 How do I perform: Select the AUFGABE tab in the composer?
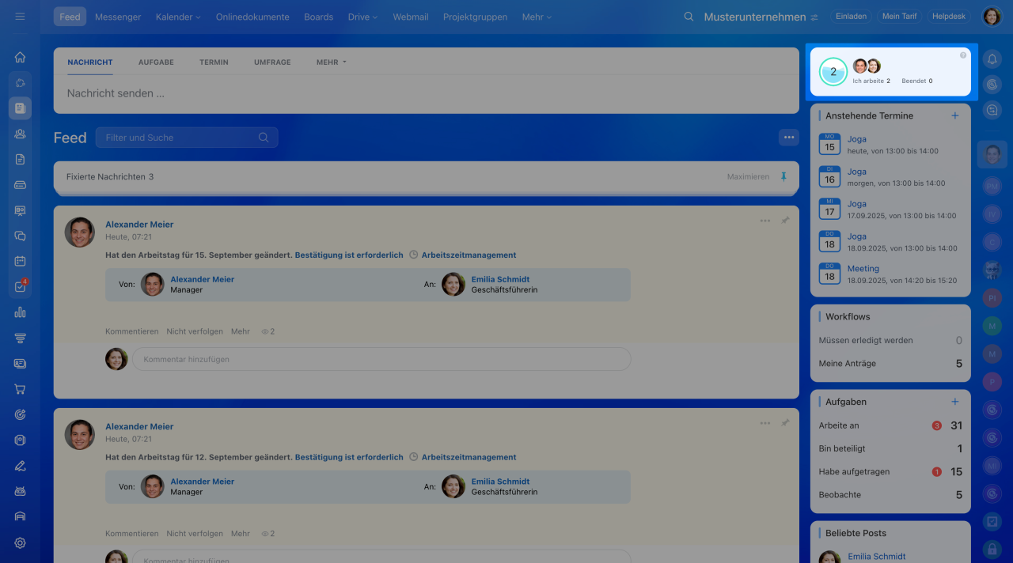point(156,62)
